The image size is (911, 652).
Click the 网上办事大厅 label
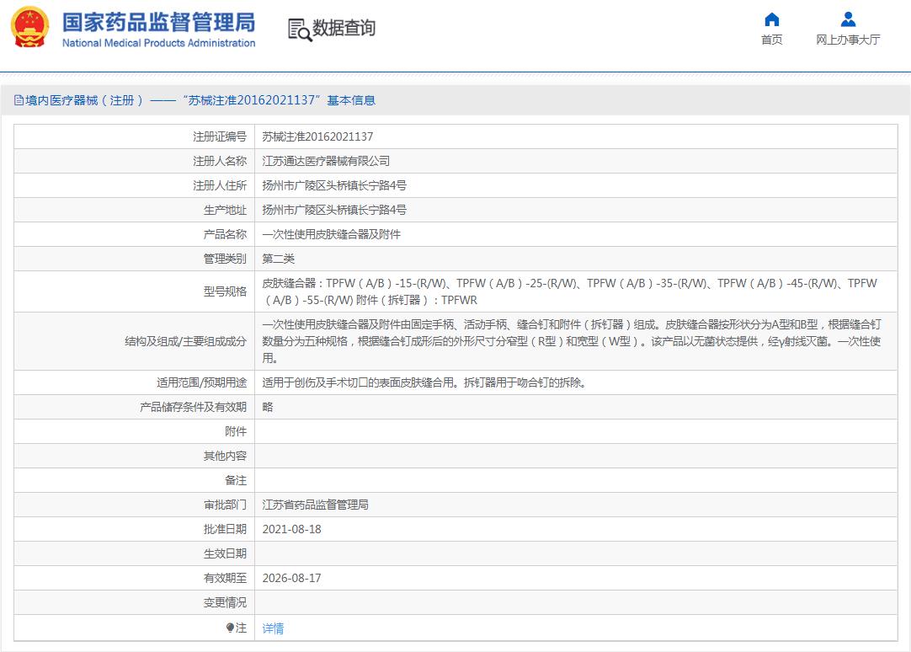848,40
